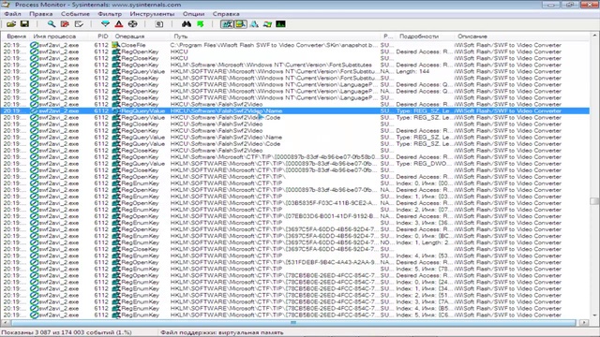Click the vertical scrollbar up arrow
The height and width of the screenshot is (337, 600).
(594, 36)
